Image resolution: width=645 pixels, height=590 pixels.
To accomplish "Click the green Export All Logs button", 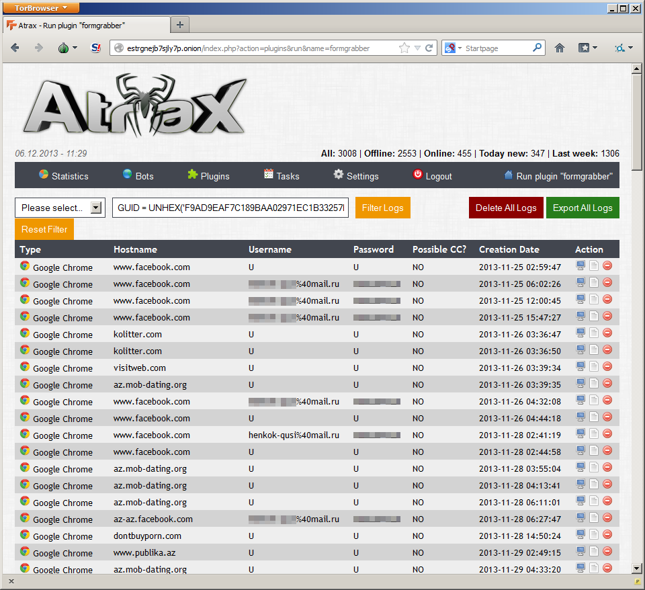I will point(583,208).
